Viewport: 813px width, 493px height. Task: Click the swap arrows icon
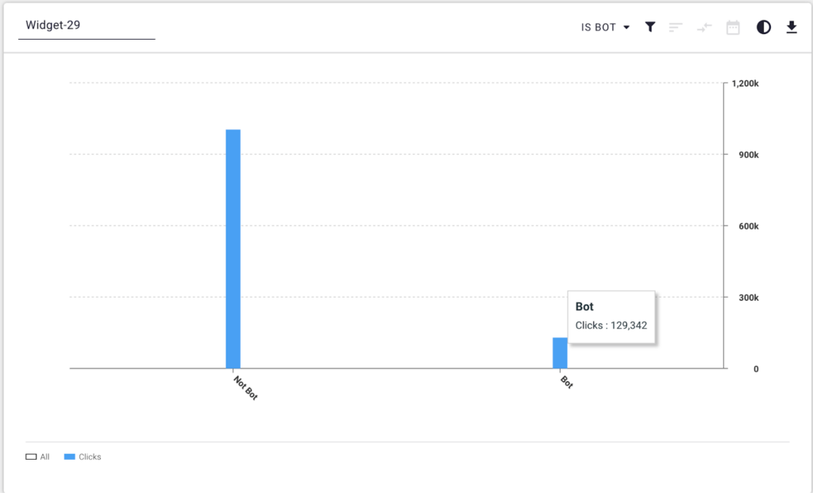[x=704, y=27]
